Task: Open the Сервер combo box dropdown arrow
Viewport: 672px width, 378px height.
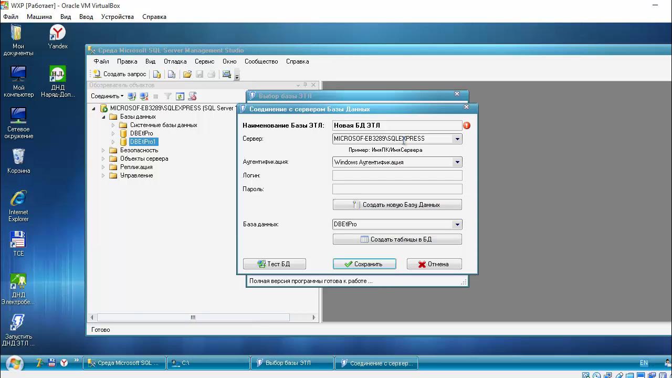Action: point(457,139)
